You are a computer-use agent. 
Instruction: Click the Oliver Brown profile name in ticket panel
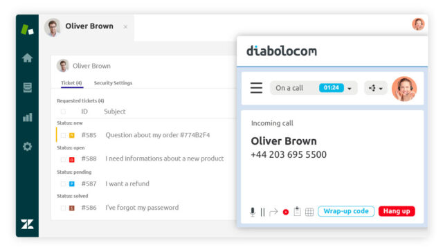click(x=91, y=66)
